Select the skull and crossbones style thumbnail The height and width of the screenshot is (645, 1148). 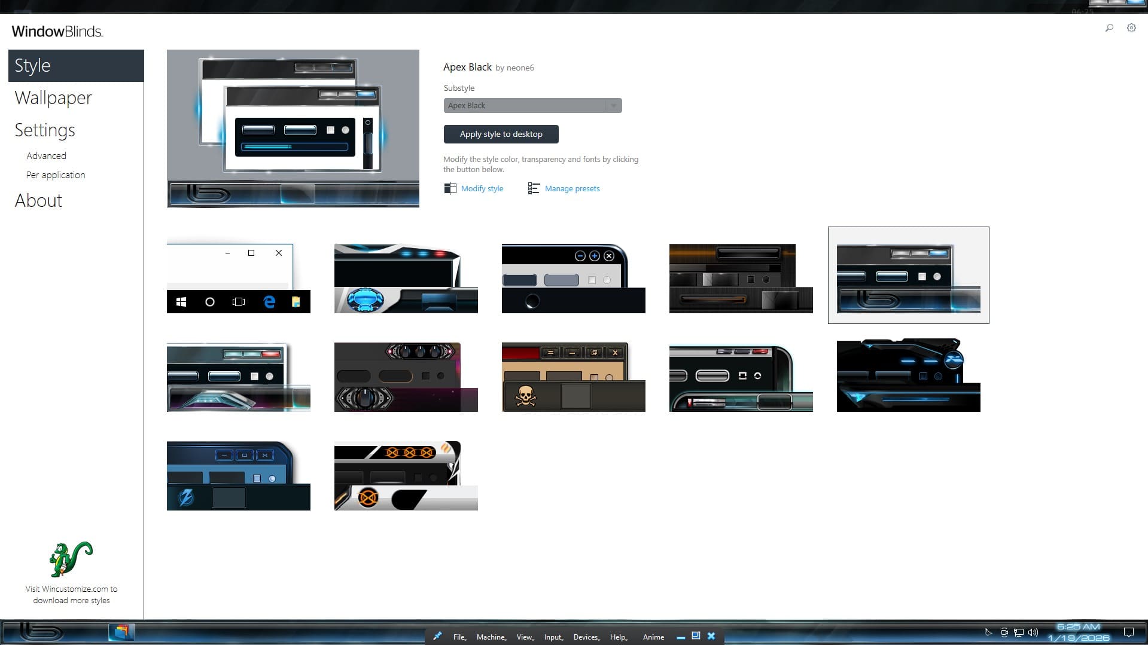coord(574,377)
